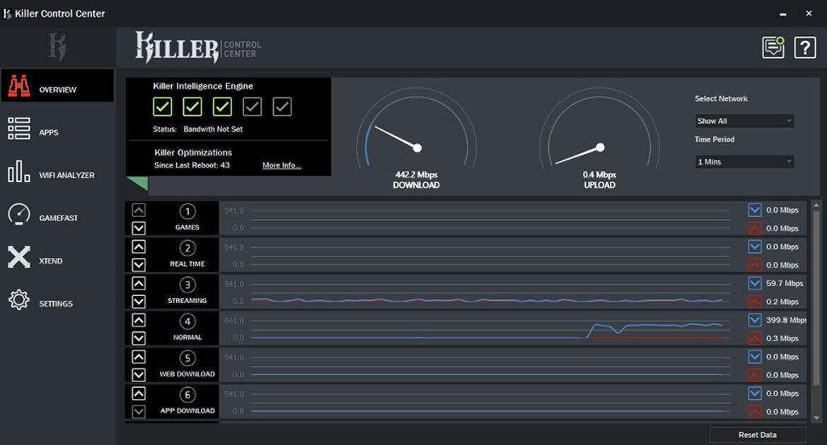Toggle first Intelligence Engine checkbox
Screen dimensions: 827x445
tap(163, 107)
